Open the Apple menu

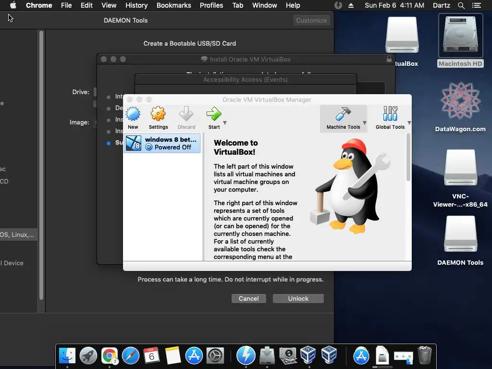point(13,5)
